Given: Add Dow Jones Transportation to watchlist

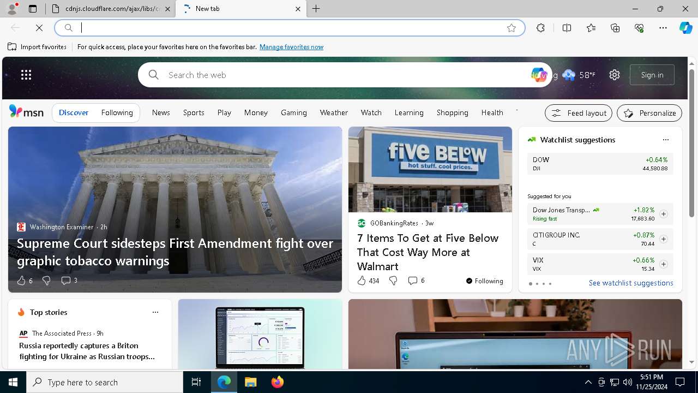Looking at the screenshot, I should click(664, 214).
